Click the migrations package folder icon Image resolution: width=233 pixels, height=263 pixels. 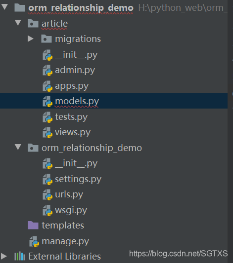click(x=47, y=39)
